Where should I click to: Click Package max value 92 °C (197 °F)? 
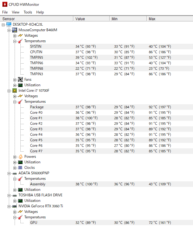[160, 107]
